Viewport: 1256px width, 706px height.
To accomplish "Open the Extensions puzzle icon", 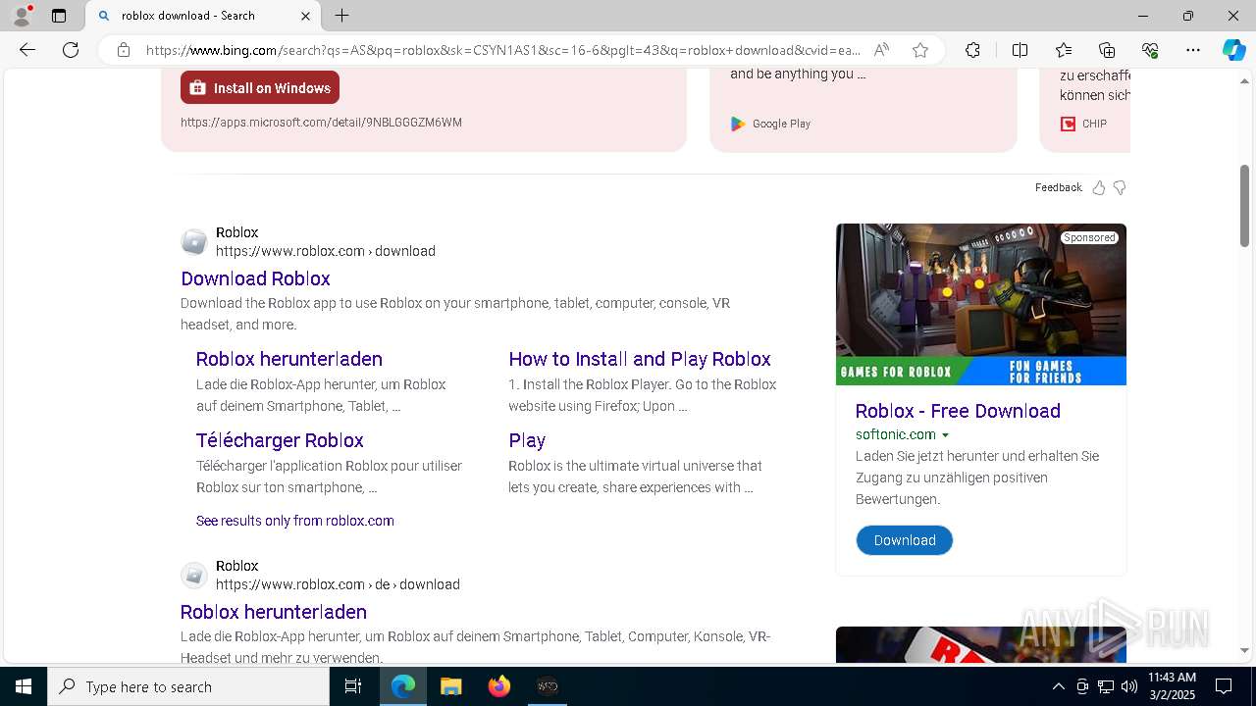I will point(972,50).
